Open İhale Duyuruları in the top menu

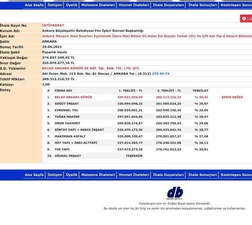point(168,5)
